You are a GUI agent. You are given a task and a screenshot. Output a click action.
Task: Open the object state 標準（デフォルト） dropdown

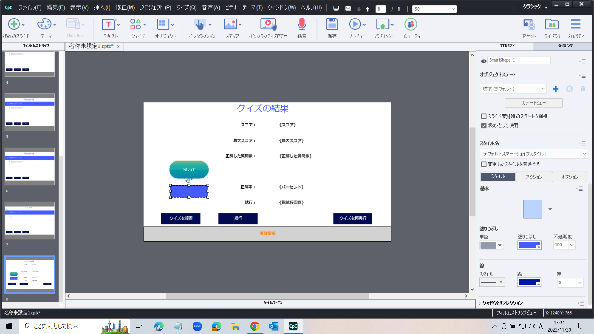tap(513, 89)
